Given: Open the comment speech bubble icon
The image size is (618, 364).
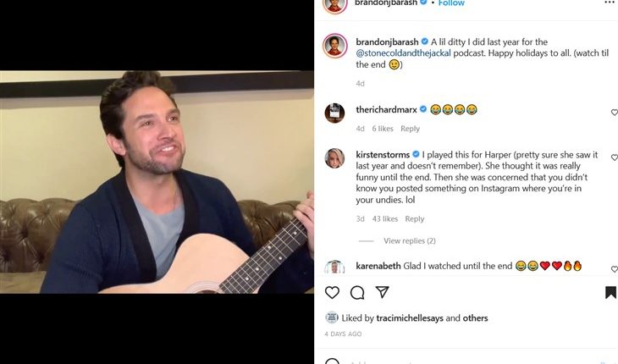Looking at the screenshot, I should 357,293.
